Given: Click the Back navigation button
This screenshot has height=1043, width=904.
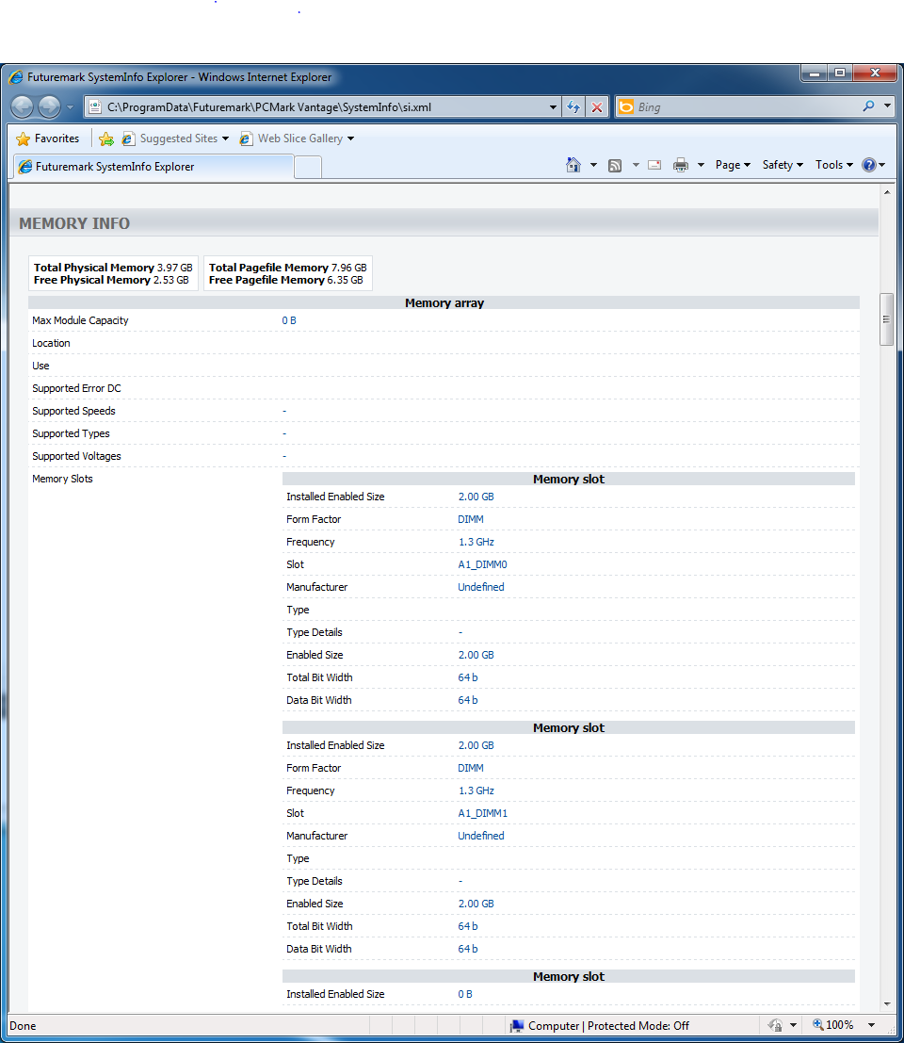Looking at the screenshot, I should click(23, 107).
